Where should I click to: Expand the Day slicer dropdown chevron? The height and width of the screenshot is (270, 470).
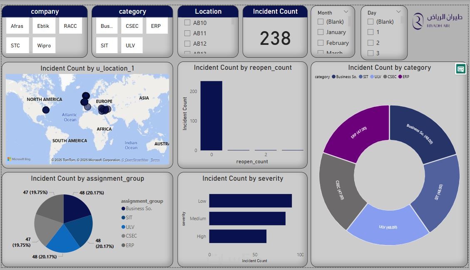point(398,12)
